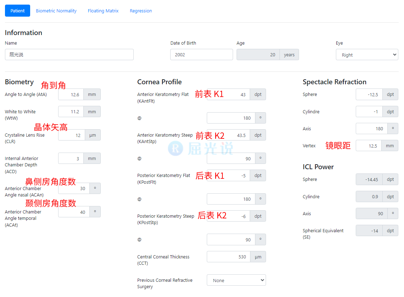Go to the Regression tab

pyautogui.click(x=141, y=11)
